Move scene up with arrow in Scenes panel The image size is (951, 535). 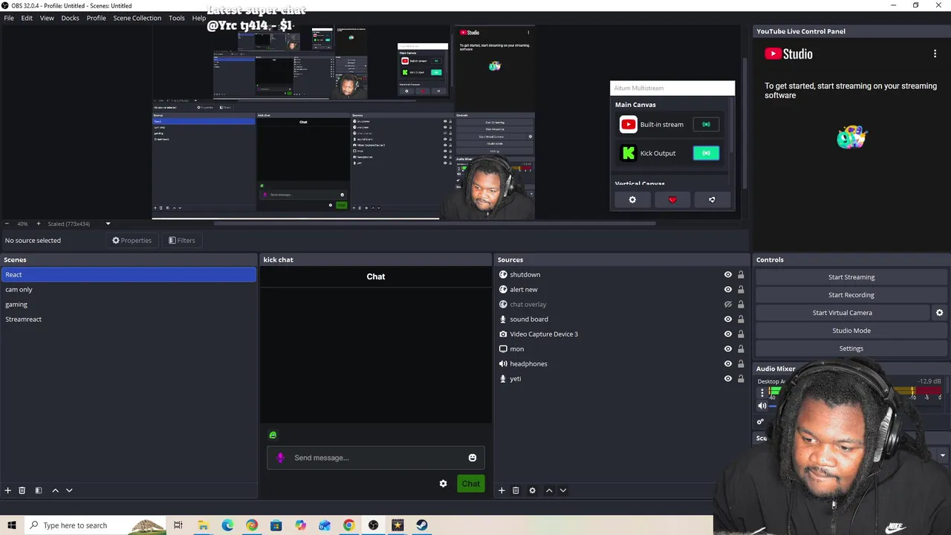pos(55,490)
